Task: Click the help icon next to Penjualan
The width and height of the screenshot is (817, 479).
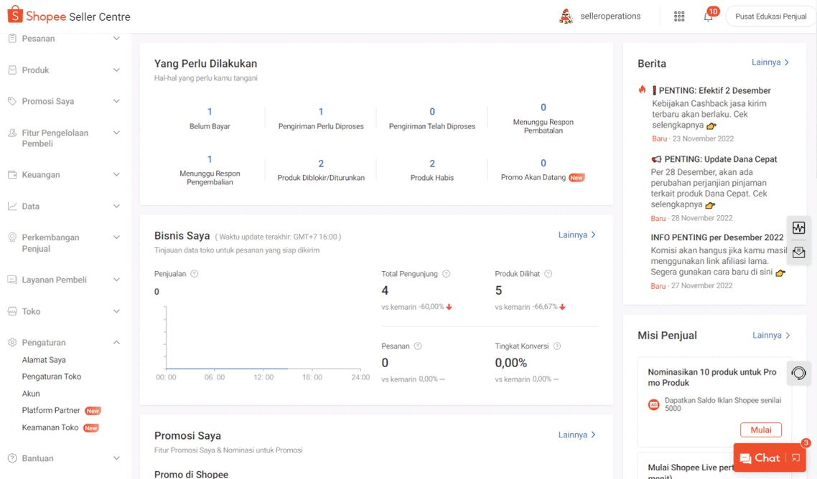Action: (x=195, y=274)
